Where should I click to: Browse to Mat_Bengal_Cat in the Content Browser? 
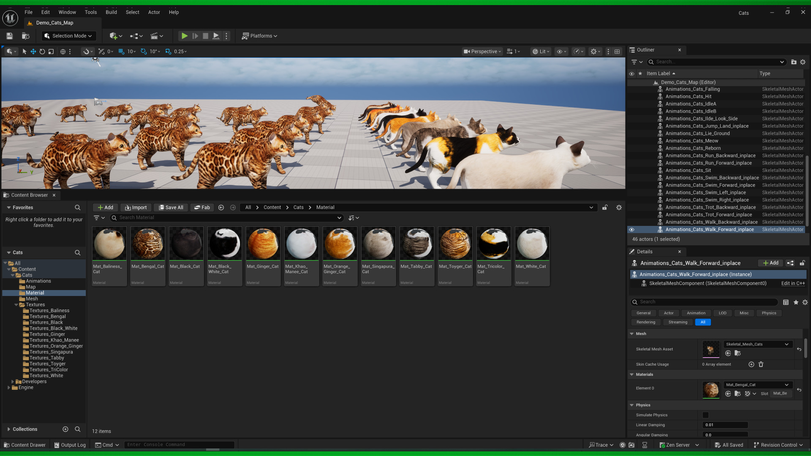click(x=738, y=394)
